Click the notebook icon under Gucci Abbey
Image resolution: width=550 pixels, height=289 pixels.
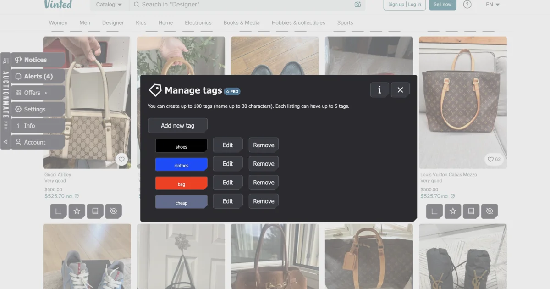(x=95, y=211)
